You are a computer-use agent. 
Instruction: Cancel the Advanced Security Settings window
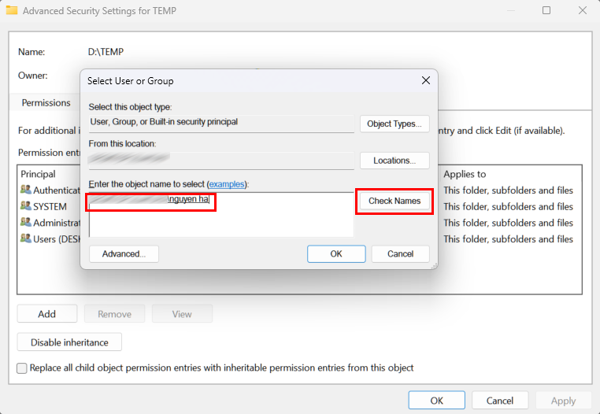(x=500, y=401)
